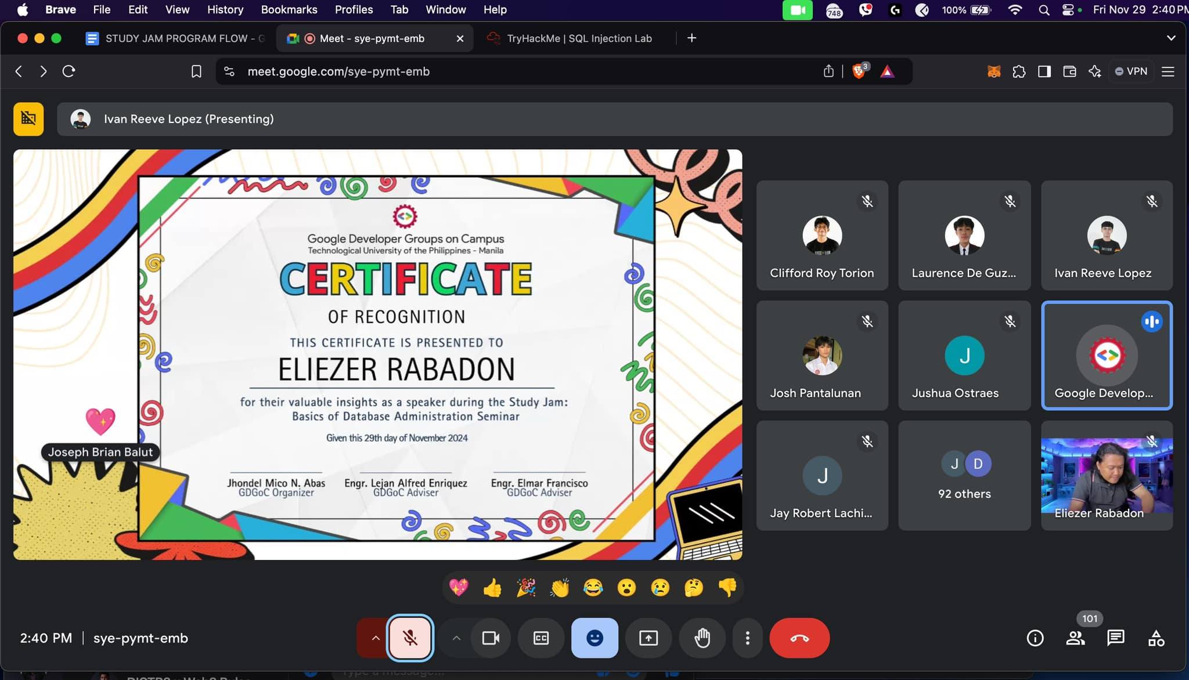The width and height of the screenshot is (1189, 680).
Task: Open the extensions puzzle icon
Action: tap(1019, 71)
